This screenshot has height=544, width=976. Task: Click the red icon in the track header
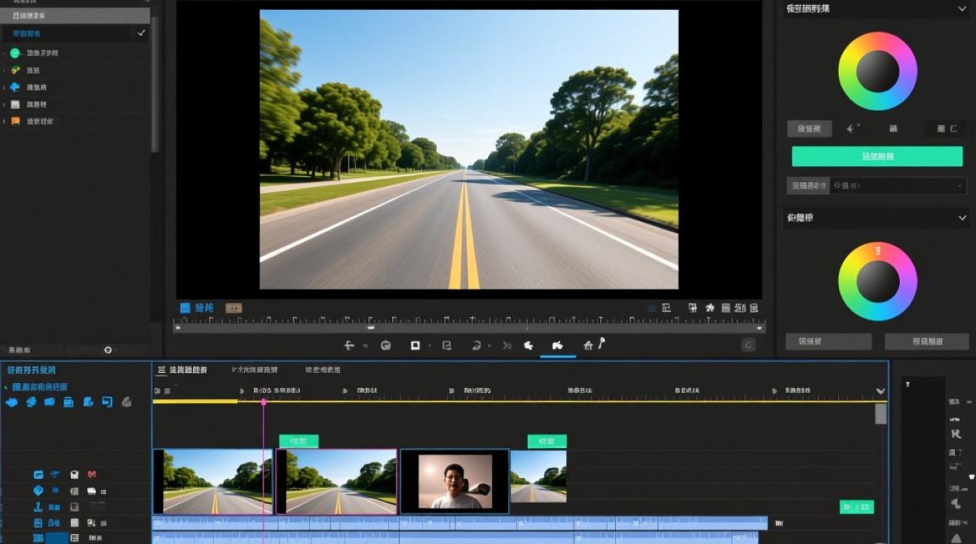point(91,474)
